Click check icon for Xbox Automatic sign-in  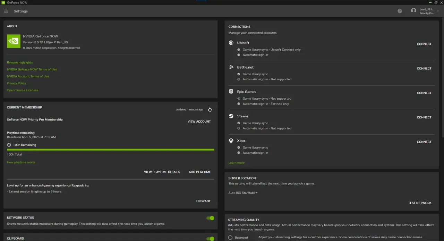239,153
